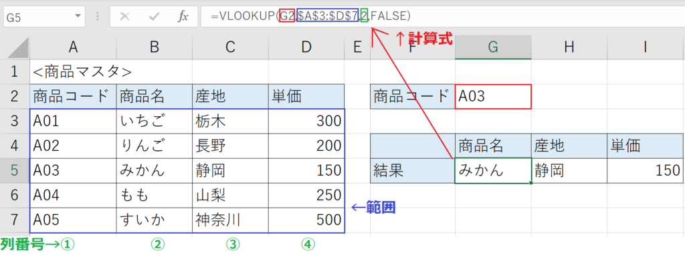Click into the VLOOKUP formula bar
The image size is (685, 255).
point(443,17)
